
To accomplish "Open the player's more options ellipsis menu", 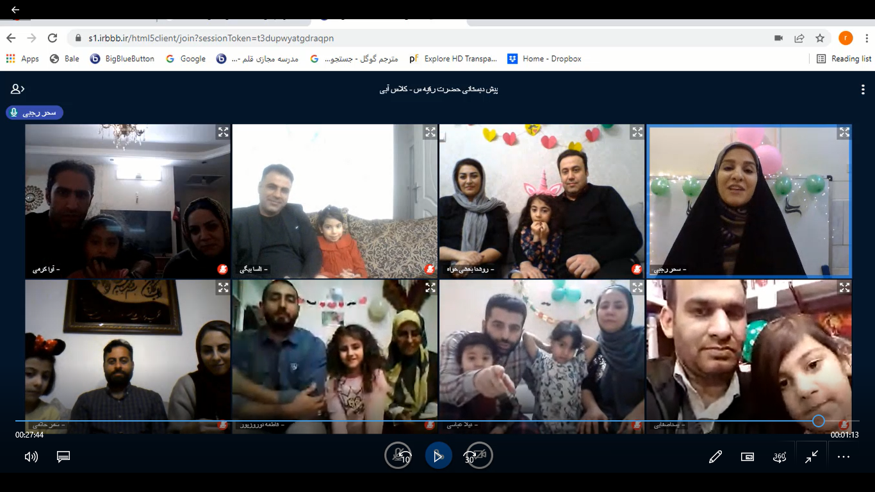I will [844, 457].
